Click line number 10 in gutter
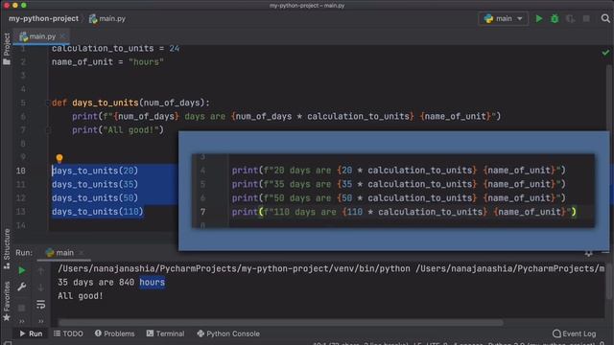 coord(21,171)
